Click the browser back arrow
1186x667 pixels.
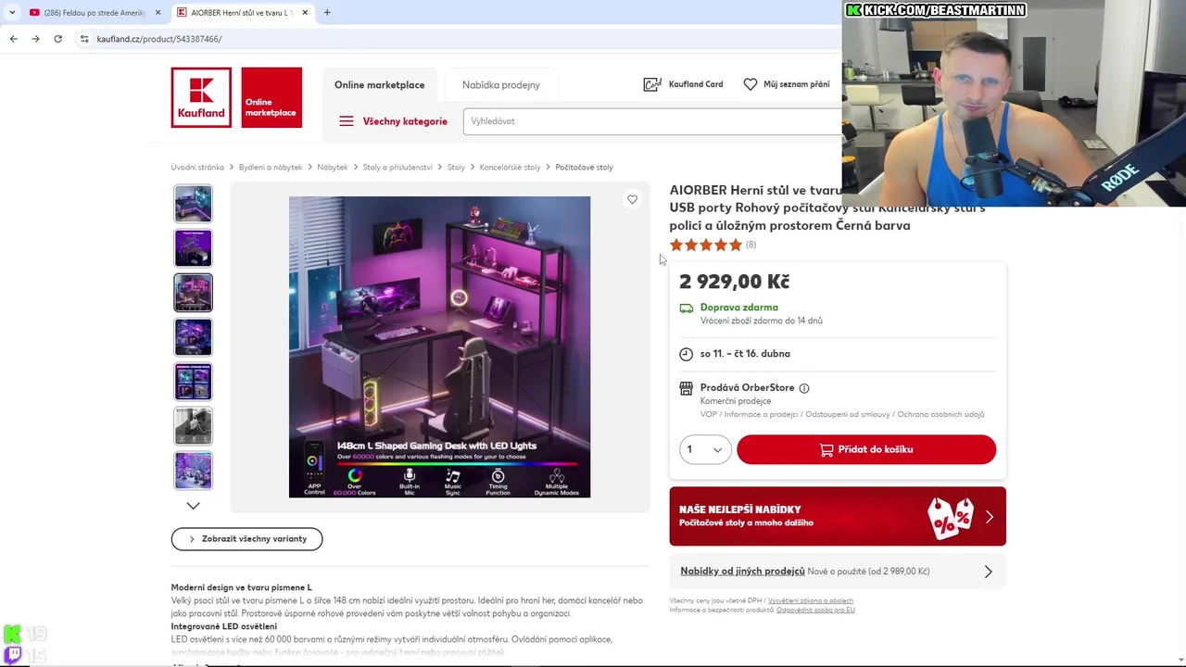13,39
